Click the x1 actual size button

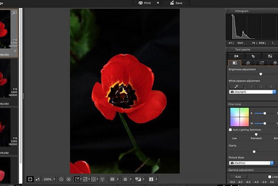38,179
